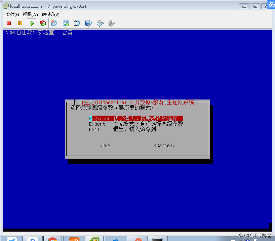Click the blue cloud icon at top right

(x=271, y=4)
